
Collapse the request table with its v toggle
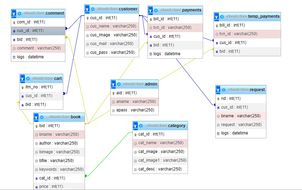(218, 90)
